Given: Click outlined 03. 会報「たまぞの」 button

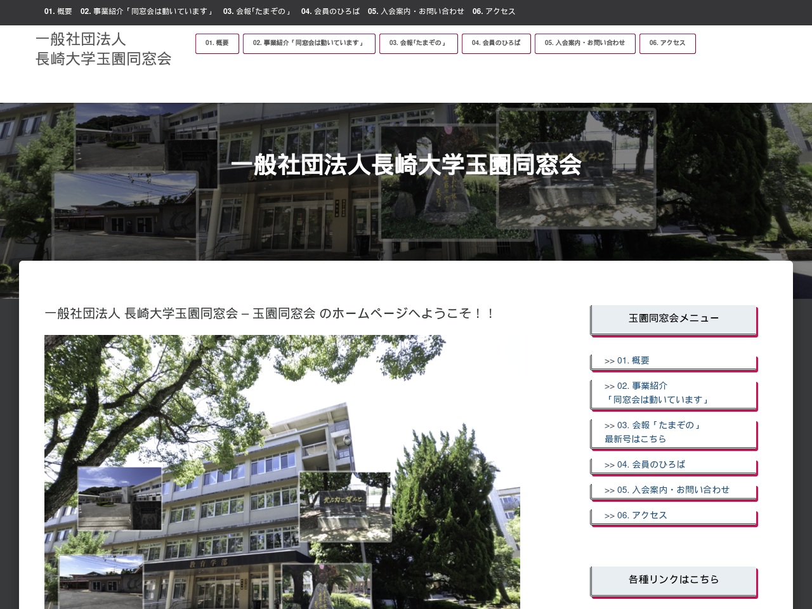Looking at the screenshot, I should coord(418,43).
